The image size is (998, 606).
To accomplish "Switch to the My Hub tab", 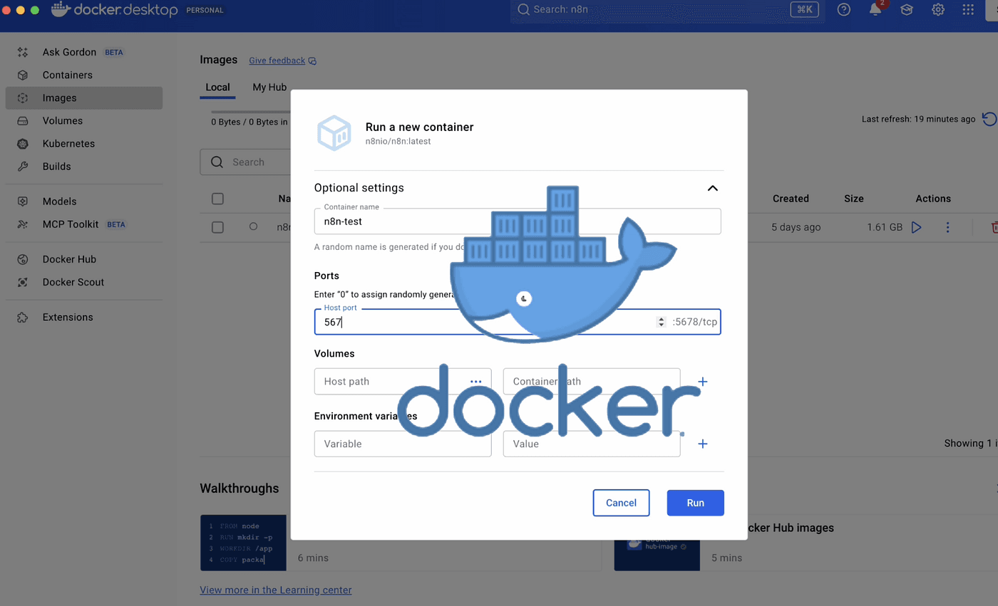I will [269, 87].
